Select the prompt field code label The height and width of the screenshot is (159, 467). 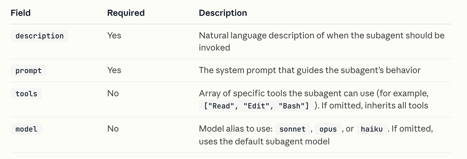28,71
